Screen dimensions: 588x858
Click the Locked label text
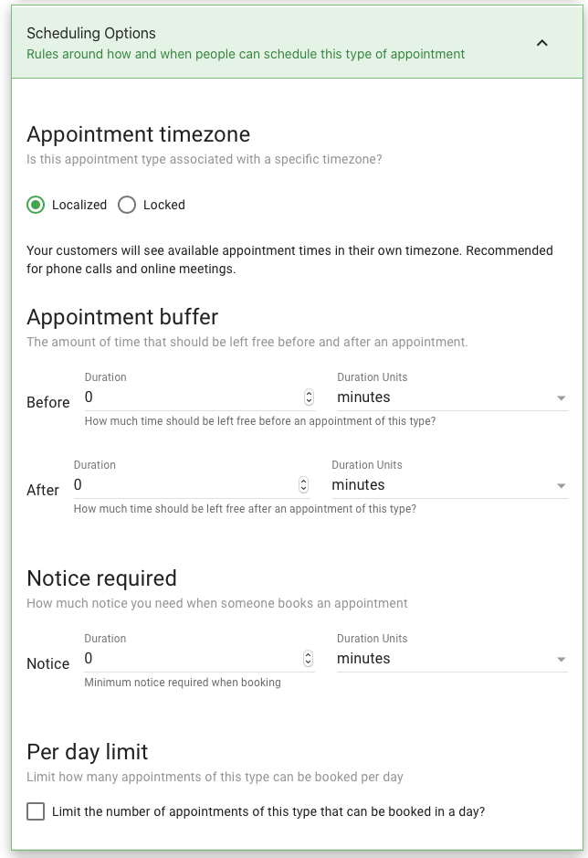pyautogui.click(x=164, y=205)
